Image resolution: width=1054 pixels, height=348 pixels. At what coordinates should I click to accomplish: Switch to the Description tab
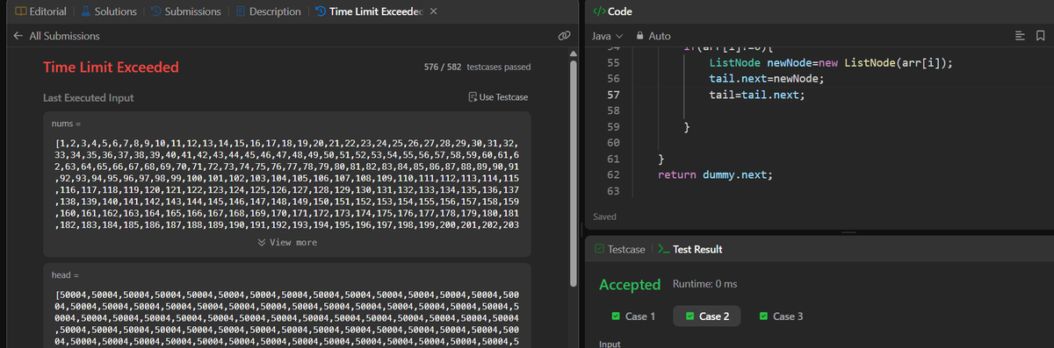coord(267,11)
